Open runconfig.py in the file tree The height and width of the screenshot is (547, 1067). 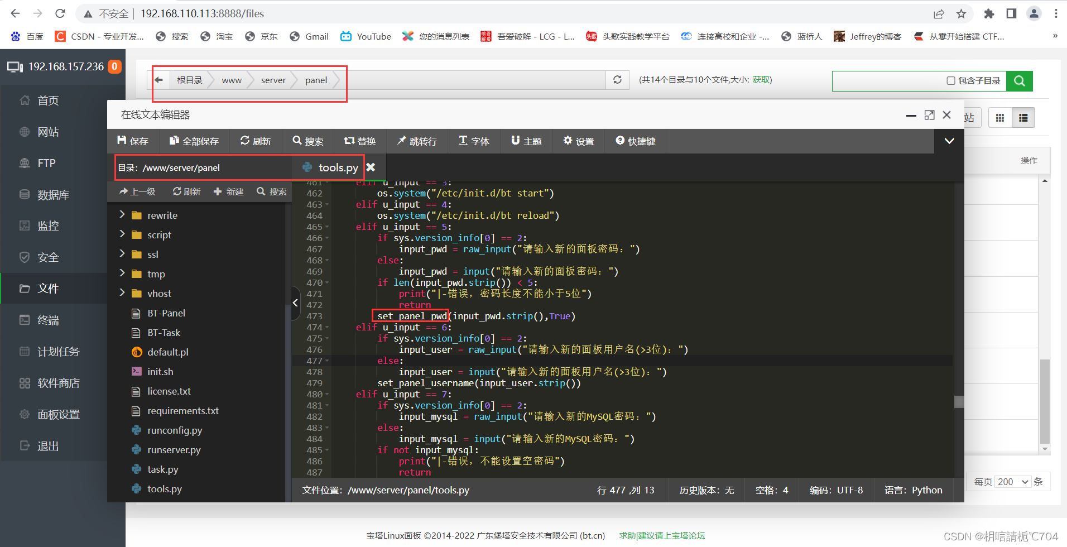(x=175, y=430)
